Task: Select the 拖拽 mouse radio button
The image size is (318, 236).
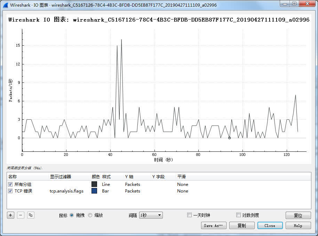Action: pyautogui.click(x=72, y=215)
